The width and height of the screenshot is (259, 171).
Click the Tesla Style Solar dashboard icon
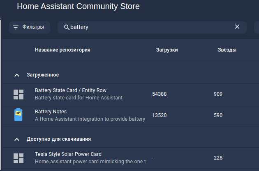[x=18, y=158]
